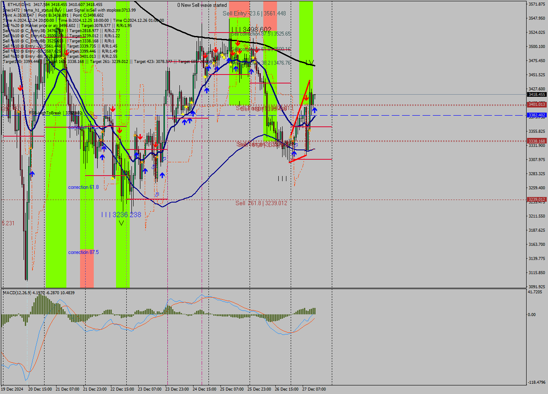Click the '22 Dec 15:00' time axis label
548x394 pixels.
[122, 389]
